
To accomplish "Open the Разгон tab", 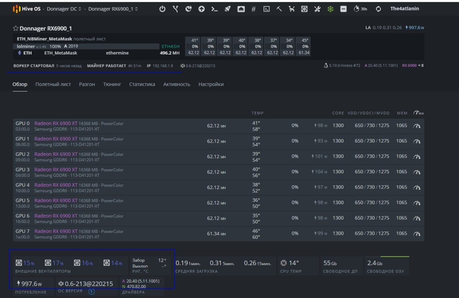I will point(87,84).
